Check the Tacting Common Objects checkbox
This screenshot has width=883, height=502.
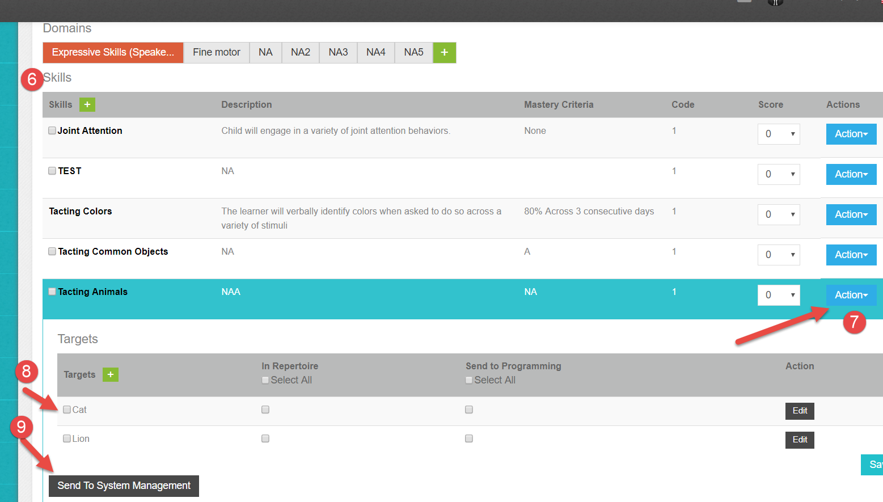[52, 251]
